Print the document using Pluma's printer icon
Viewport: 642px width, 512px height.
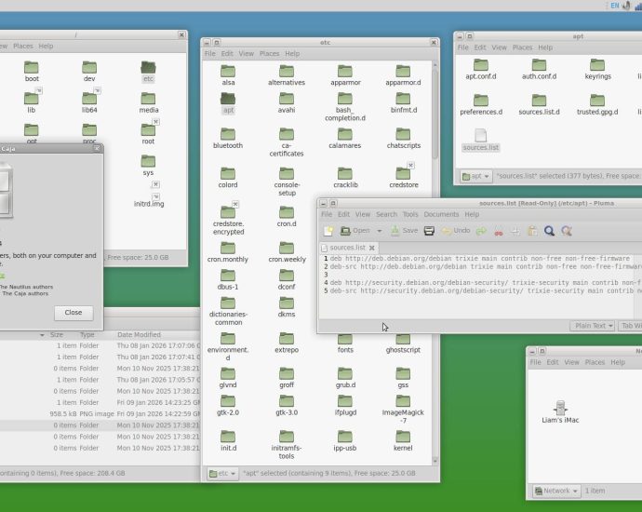pos(429,231)
